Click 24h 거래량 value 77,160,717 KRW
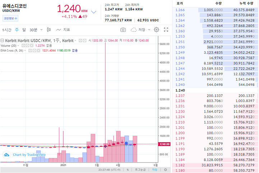 (x=118, y=20)
